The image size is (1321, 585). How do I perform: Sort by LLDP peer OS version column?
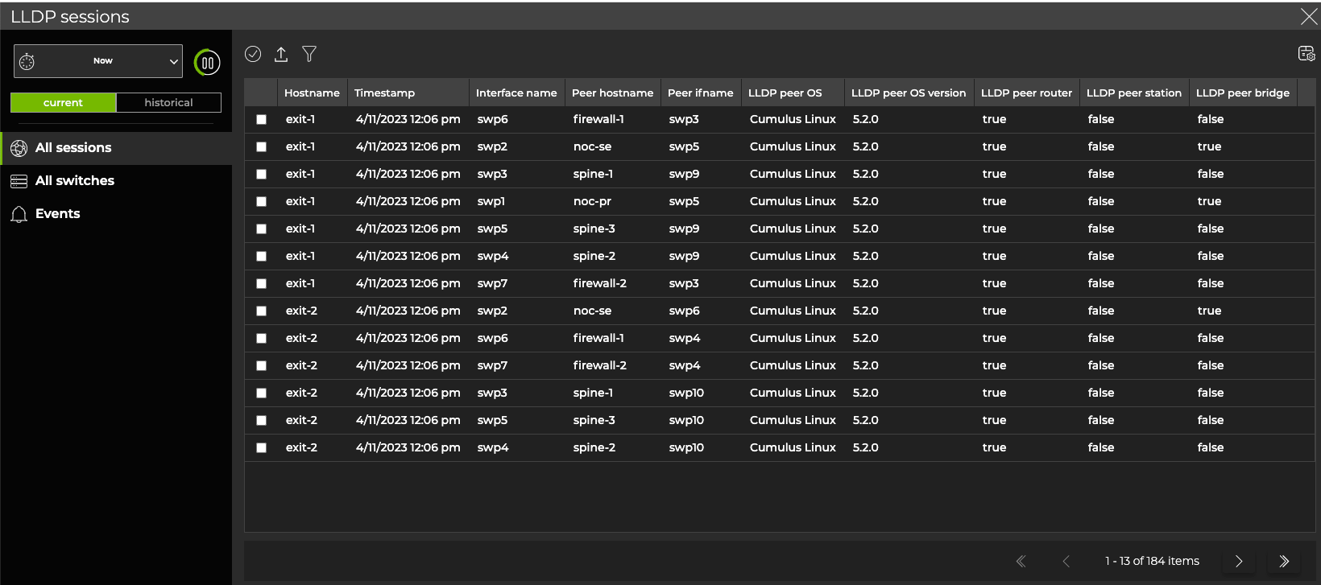(x=909, y=93)
